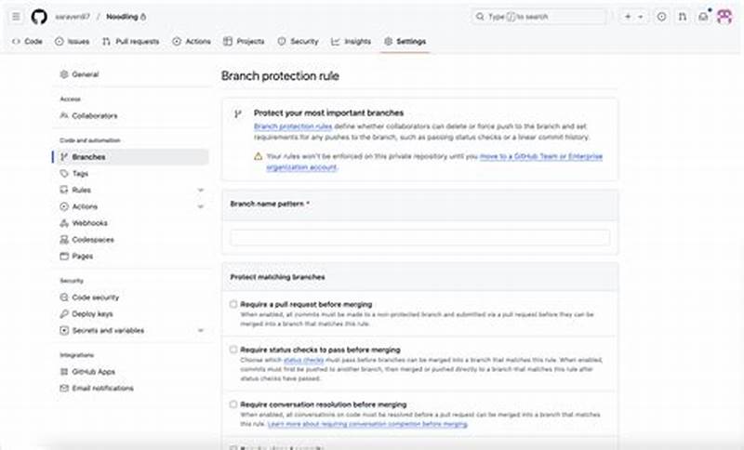
Task: Open the Insights tab
Action: pyautogui.click(x=352, y=41)
